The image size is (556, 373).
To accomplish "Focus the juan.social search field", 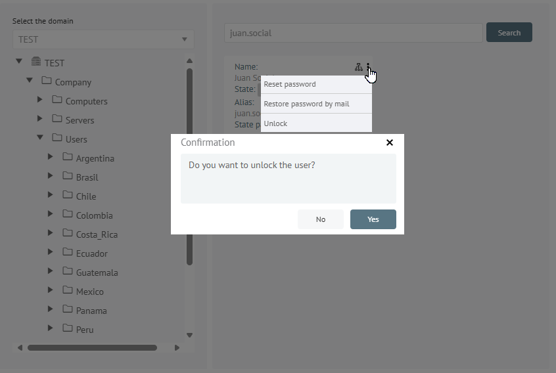I will click(353, 33).
